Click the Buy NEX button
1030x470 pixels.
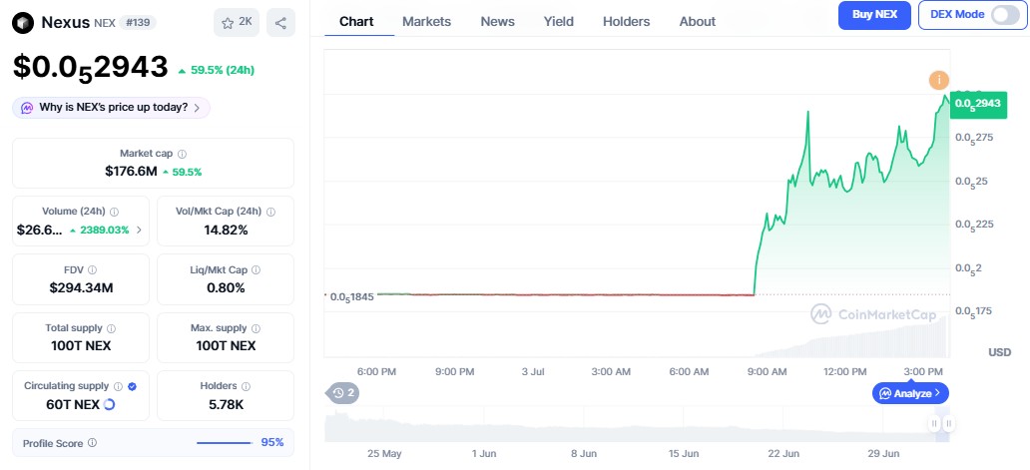tap(874, 15)
